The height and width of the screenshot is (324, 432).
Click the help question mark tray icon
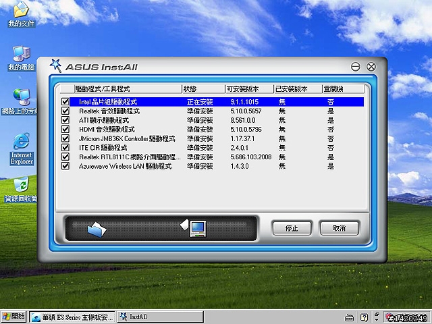tap(364, 317)
